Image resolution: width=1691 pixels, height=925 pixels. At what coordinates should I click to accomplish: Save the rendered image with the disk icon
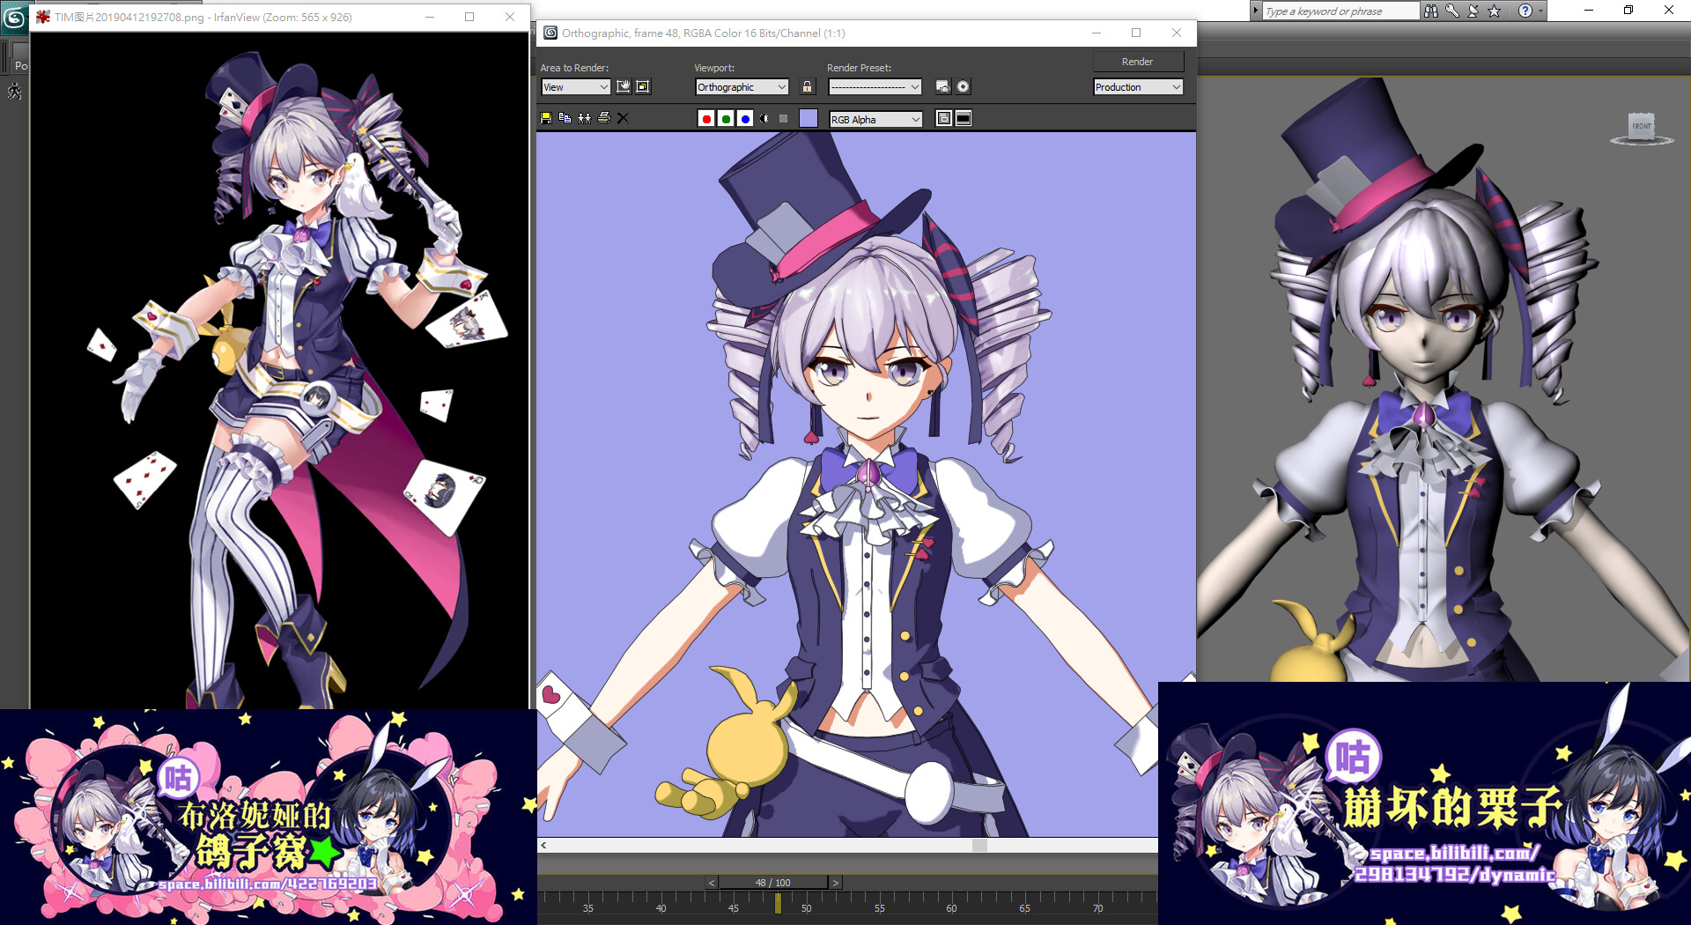pyautogui.click(x=546, y=118)
